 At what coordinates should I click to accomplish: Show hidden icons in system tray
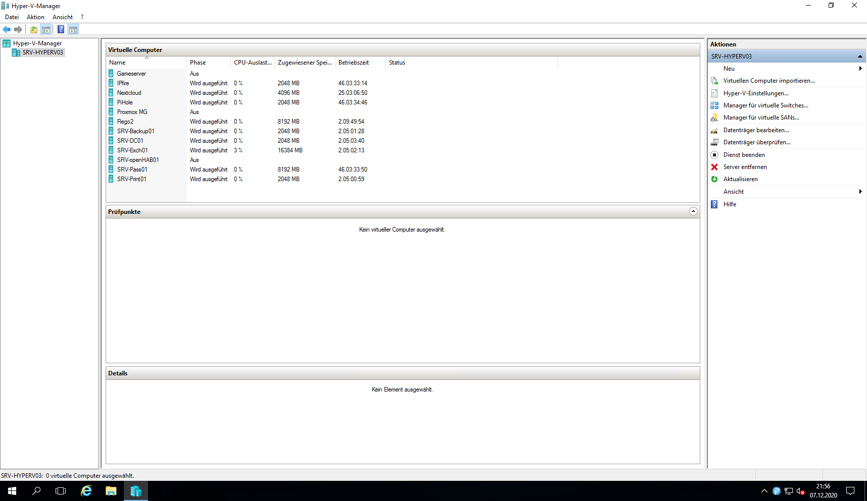[764, 491]
